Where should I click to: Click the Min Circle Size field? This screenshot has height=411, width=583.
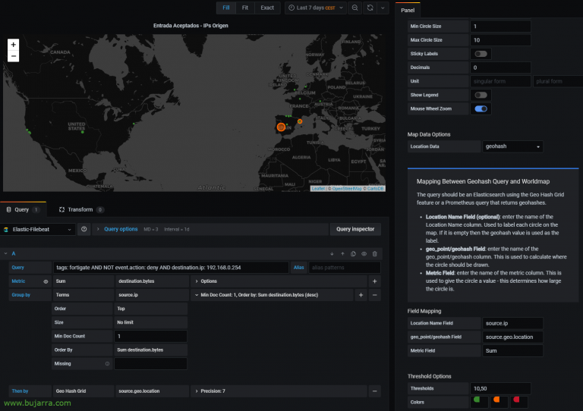tap(500, 27)
